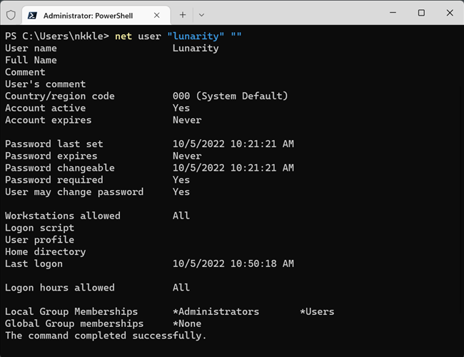Click the PS C:\Users\nkkle> prompt
This screenshot has width=464, height=357.
pyautogui.click(x=57, y=36)
